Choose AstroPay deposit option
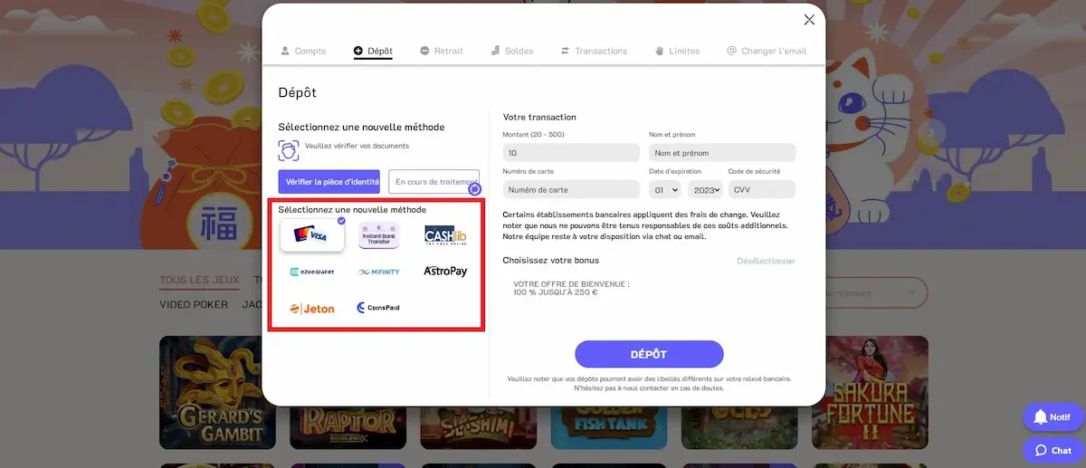 445,272
